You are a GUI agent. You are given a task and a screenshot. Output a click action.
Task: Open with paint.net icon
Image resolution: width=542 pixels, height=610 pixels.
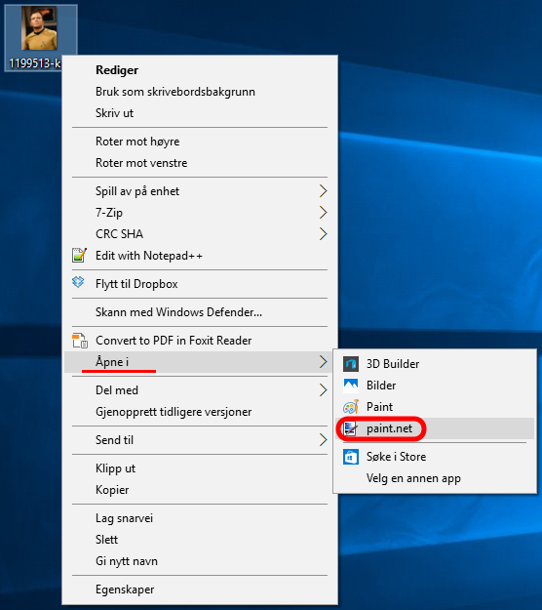coord(351,428)
